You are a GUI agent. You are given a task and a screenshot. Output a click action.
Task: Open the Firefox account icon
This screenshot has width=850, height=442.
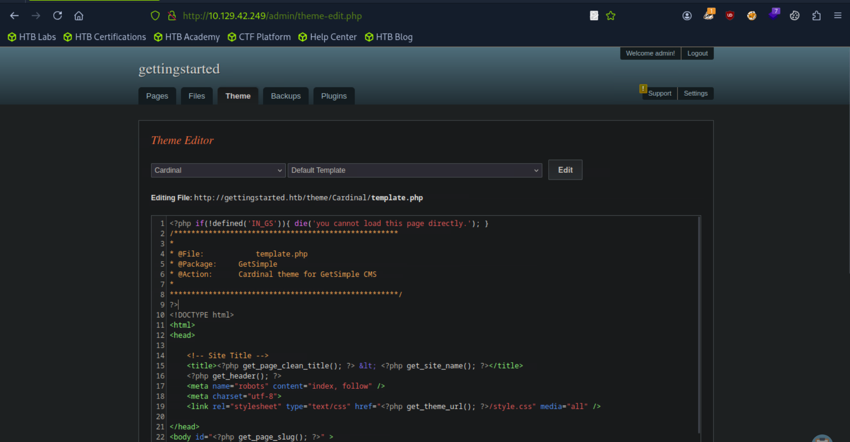click(687, 16)
